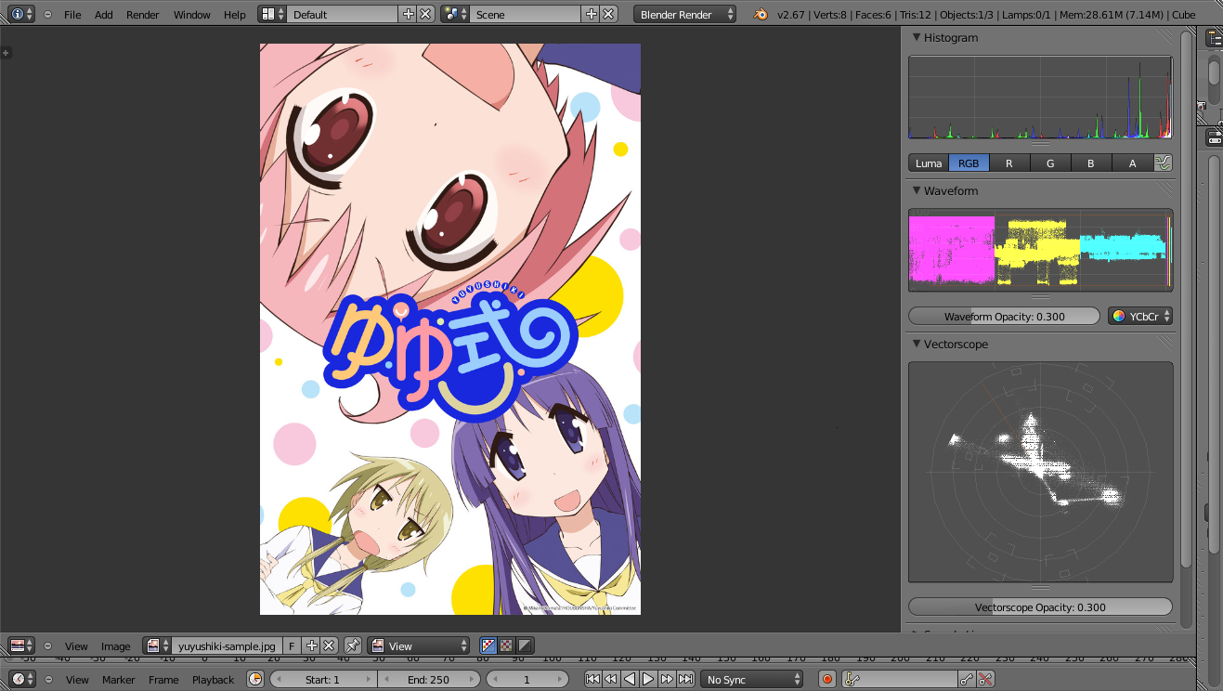
Task: Toggle the fake user F button
Action: (x=292, y=645)
